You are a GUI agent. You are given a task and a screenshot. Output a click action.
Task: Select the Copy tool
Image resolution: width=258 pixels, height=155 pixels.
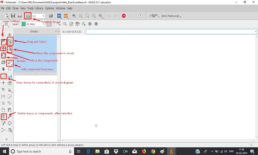click(3, 110)
